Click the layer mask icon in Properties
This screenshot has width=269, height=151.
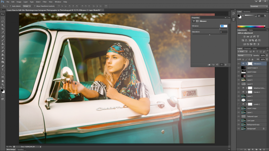click(x=197, y=21)
